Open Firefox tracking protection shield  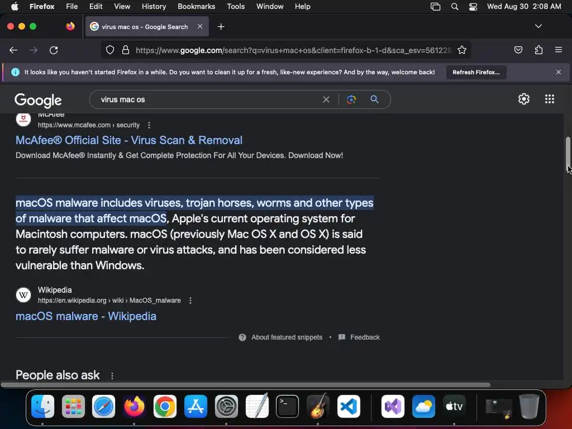[110, 50]
